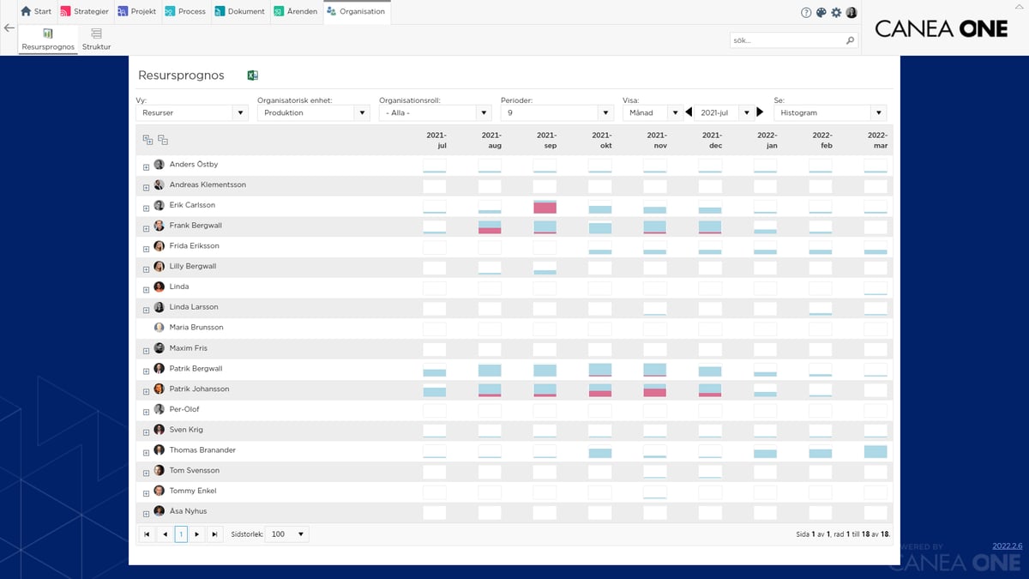This screenshot has height=579, width=1029.
Task: Go to previous period with left arrow
Action: pos(689,112)
